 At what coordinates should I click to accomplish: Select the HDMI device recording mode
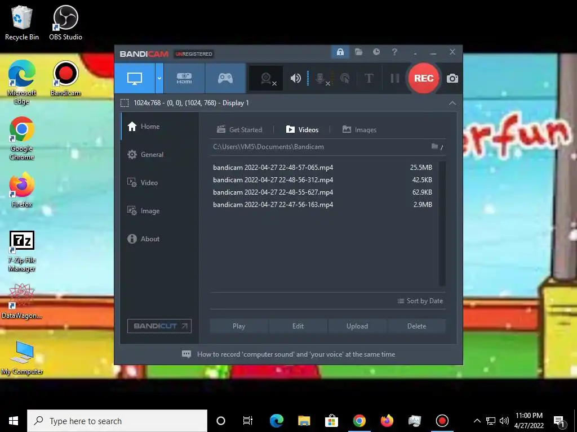pos(184,78)
